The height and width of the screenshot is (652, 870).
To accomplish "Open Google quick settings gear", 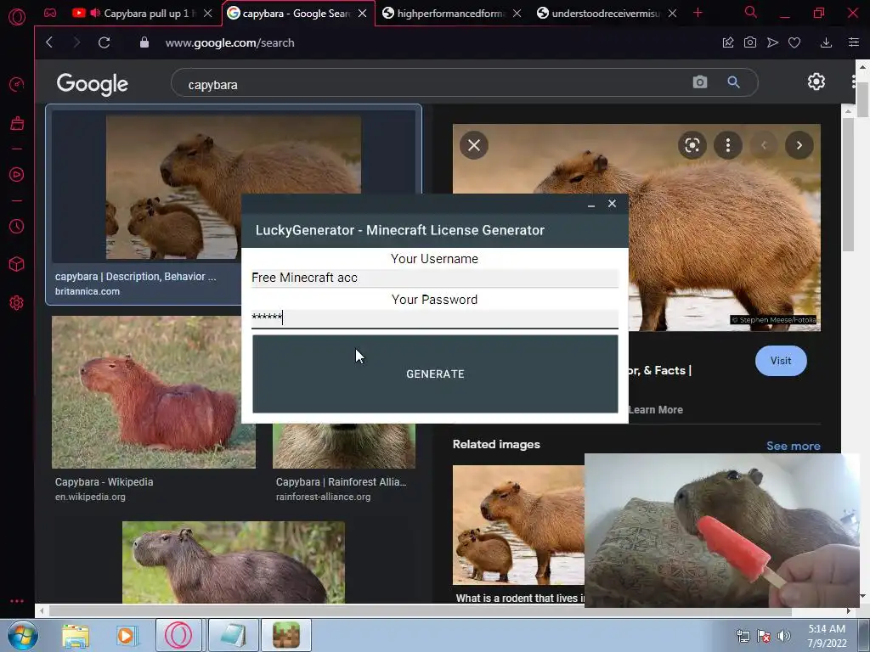I will pyautogui.click(x=816, y=81).
